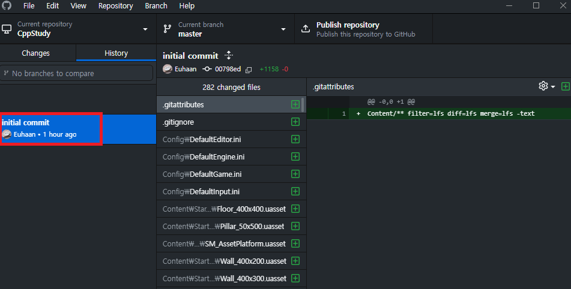The image size is (571, 289).
Task: Click the Euhaan avatar in history entry
Action: click(7, 134)
